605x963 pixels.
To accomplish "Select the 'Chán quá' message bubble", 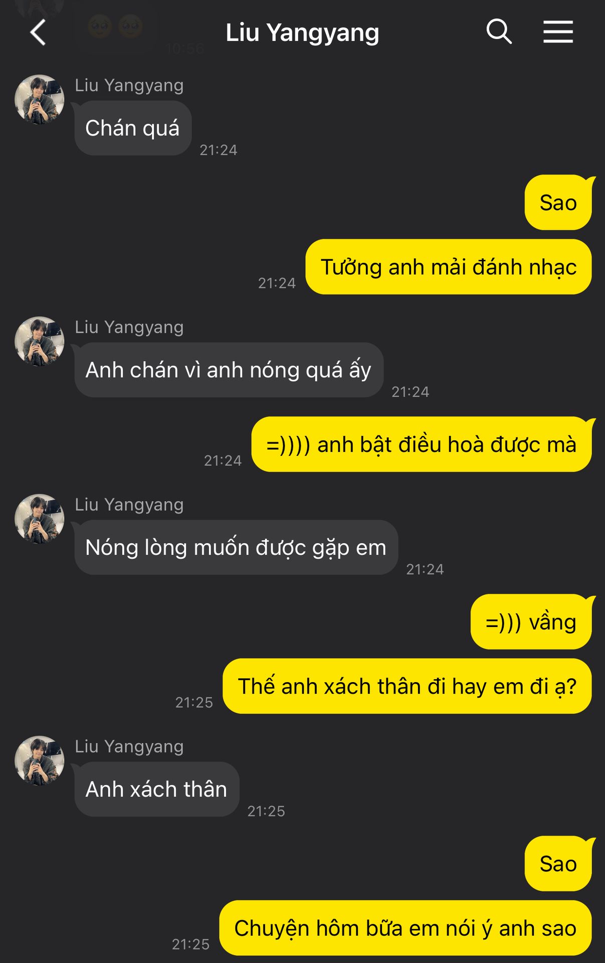I will (x=133, y=128).
